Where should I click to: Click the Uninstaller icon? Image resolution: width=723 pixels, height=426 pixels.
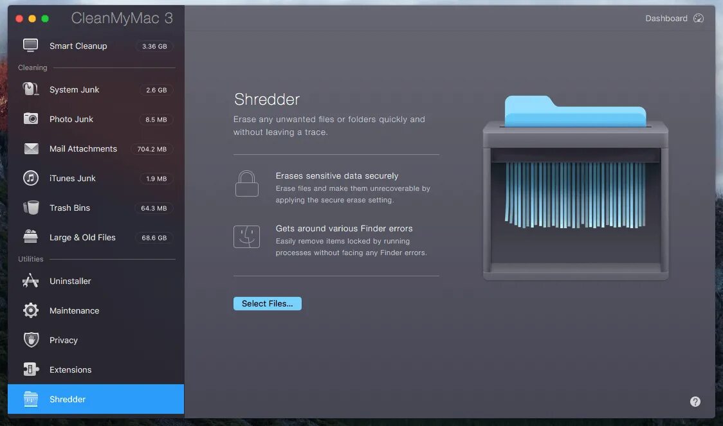click(x=31, y=281)
